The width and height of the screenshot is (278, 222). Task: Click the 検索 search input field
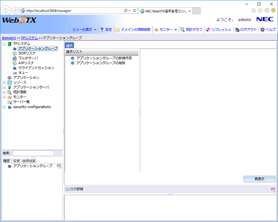[33, 153]
